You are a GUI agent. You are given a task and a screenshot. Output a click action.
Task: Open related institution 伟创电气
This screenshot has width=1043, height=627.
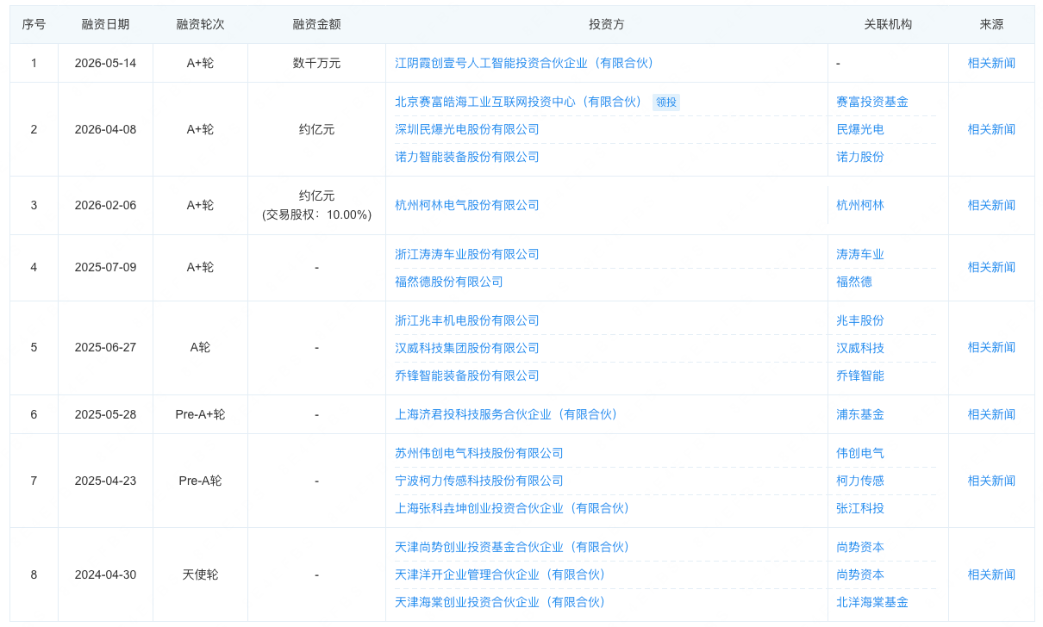tap(860, 453)
